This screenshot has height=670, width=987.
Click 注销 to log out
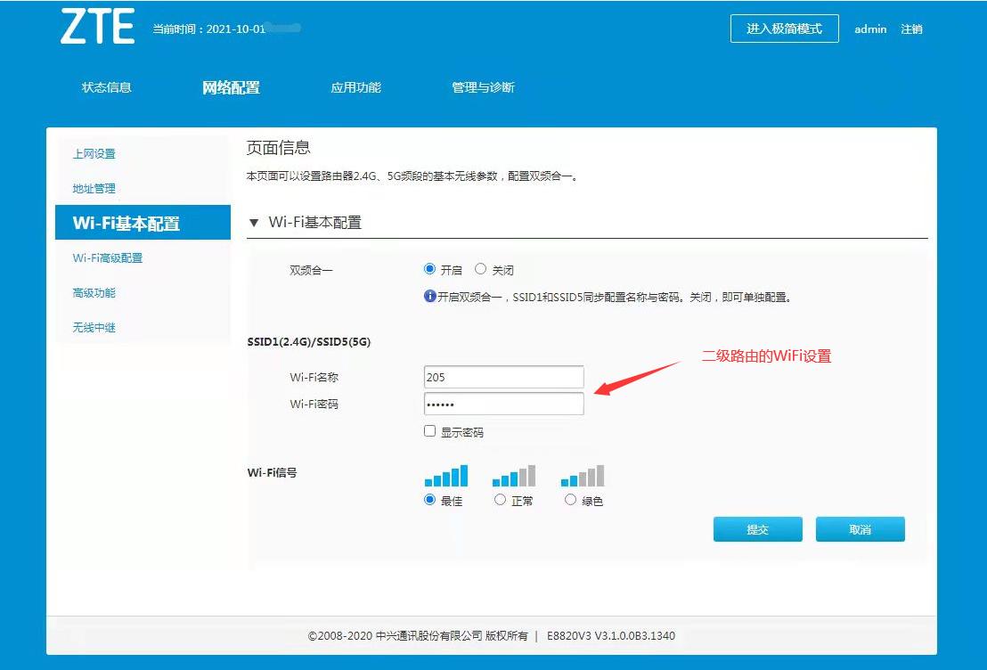pyautogui.click(x=912, y=29)
